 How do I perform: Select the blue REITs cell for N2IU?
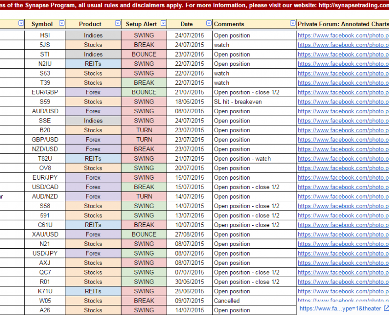[x=93, y=64]
